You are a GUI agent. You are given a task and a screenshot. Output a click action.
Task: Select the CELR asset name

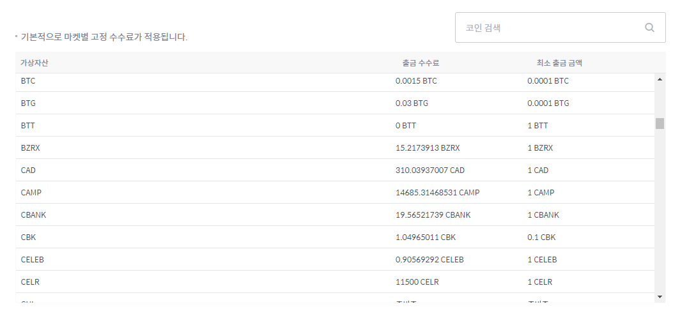coord(30,282)
